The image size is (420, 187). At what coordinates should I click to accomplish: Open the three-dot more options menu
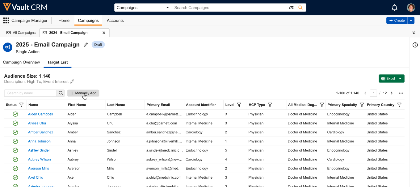[401, 93]
